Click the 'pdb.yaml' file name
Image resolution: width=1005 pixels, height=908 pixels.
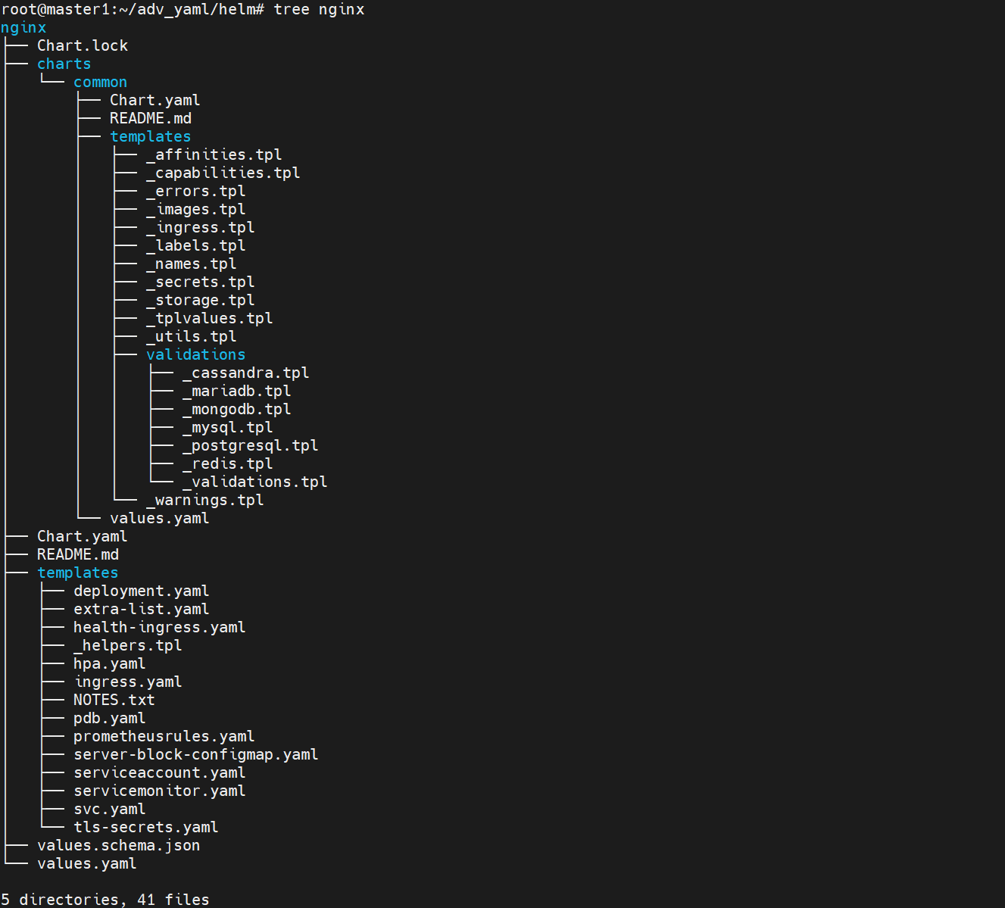tap(109, 718)
